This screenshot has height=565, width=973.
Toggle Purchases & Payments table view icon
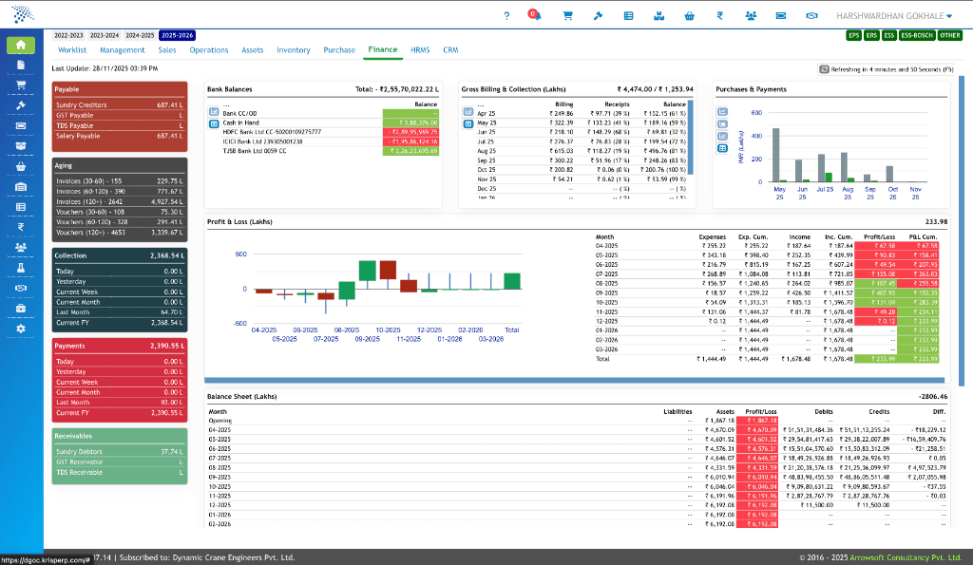point(722,148)
